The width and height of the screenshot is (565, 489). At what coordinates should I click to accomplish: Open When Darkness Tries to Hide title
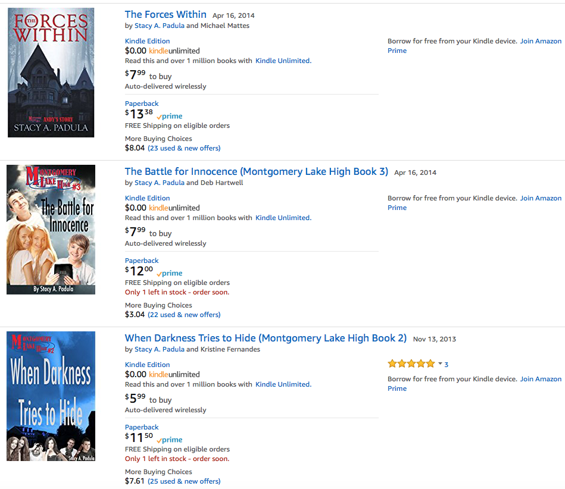(266, 338)
